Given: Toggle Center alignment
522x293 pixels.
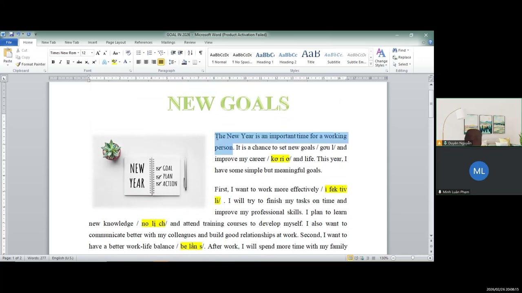Looking at the screenshot, I should 146,62.
